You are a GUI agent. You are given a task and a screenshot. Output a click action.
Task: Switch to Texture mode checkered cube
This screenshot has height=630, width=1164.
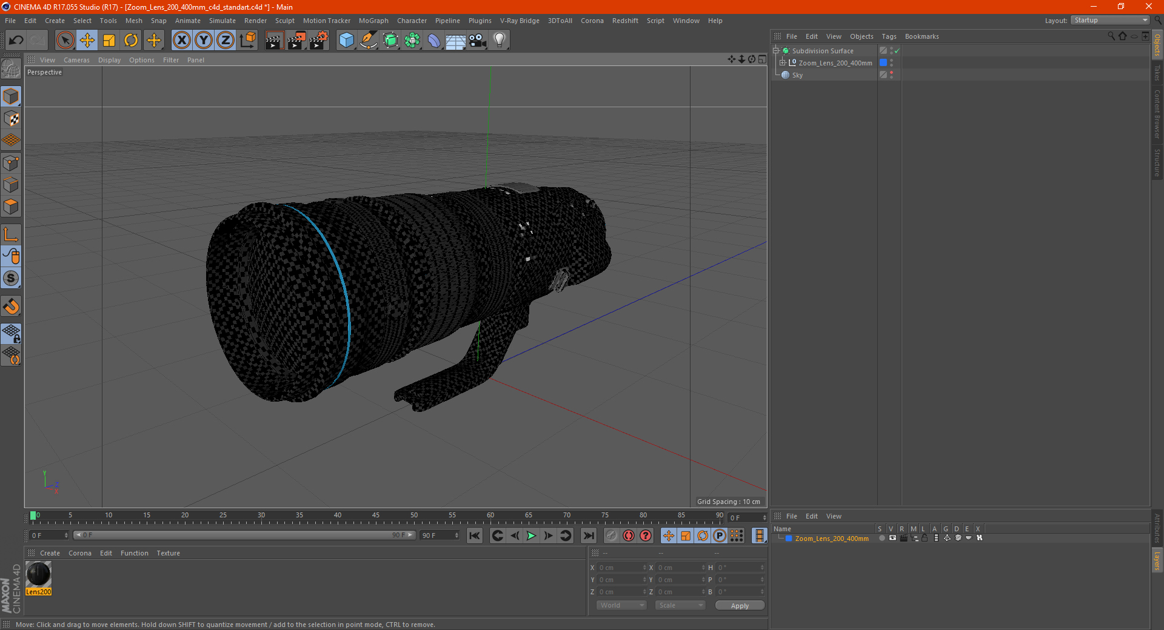(11, 119)
